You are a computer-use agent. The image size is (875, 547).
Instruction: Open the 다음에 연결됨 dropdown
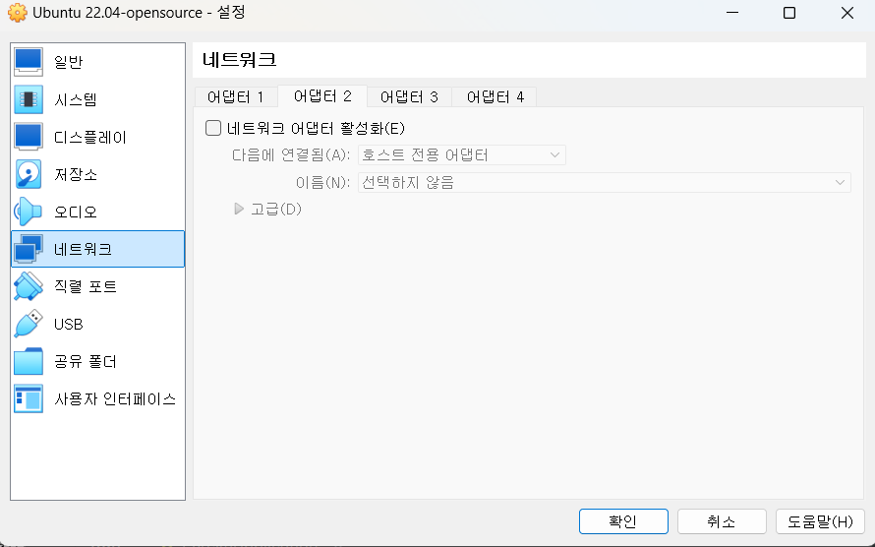coord(461,154)
